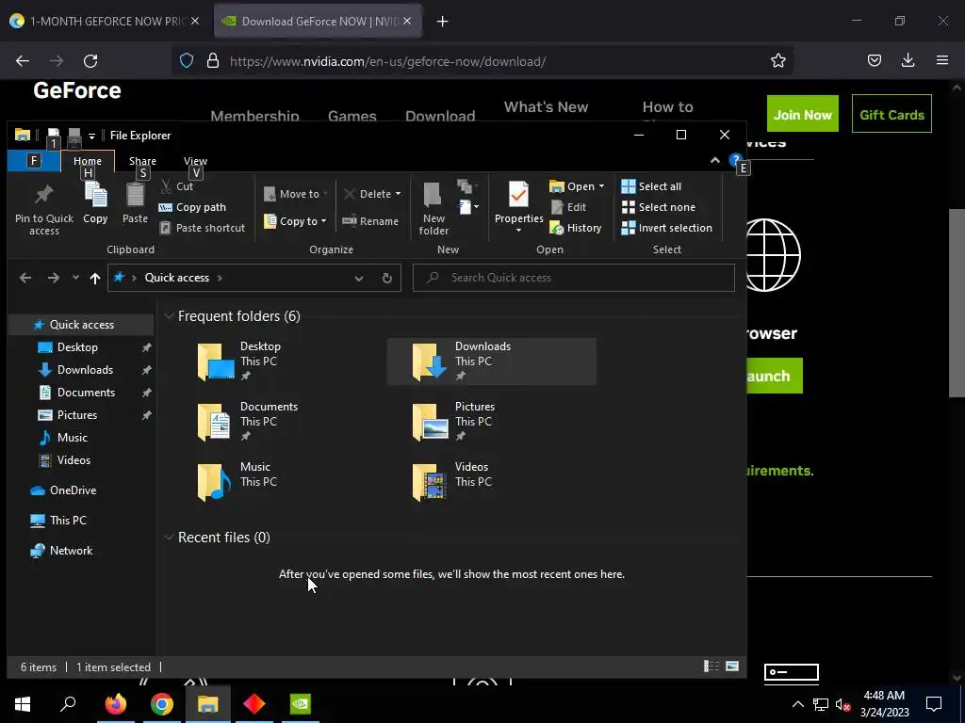The height and width of the screenshot is (723, 965).
Task: Select Music in navigation pane
Action: (x=72, y=438)
